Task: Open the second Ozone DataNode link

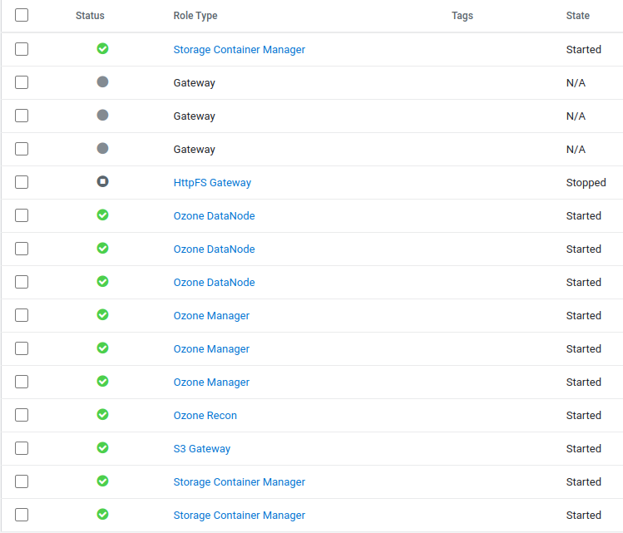Action: [214, 249]
